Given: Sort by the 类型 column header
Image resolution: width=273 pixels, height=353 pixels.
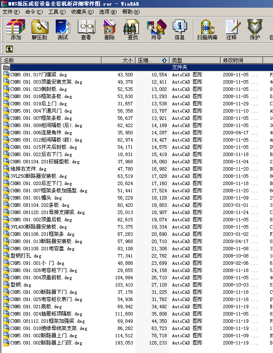Looking at the screenshot, I should coord(195,61).
